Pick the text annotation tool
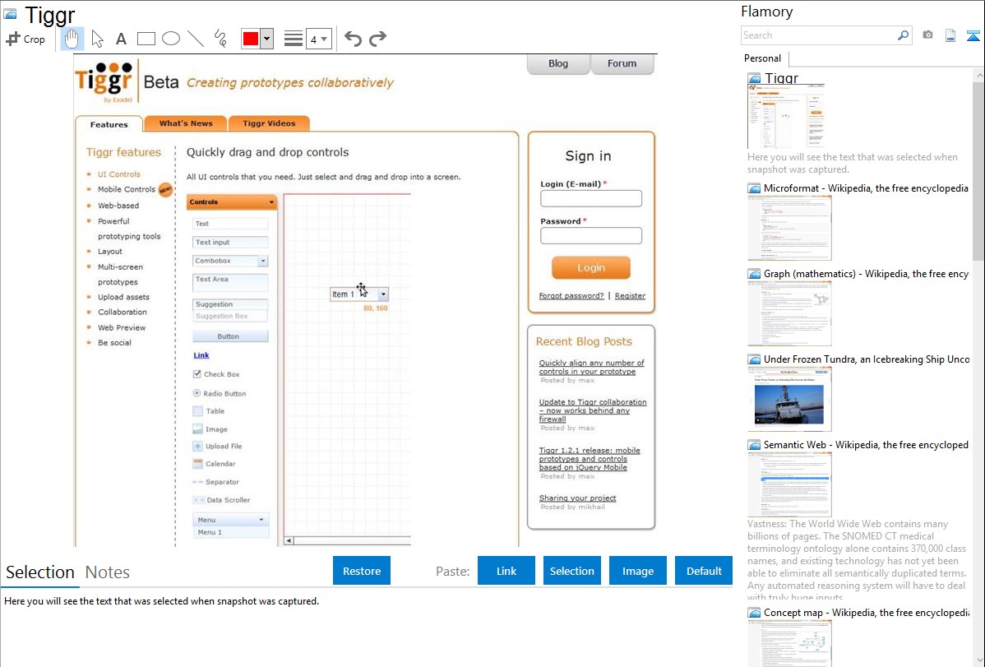This screenshot has height=667, width=985. (x=121, y=39)
